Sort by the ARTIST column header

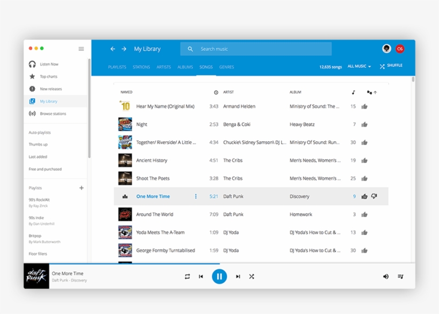(229, 92)
